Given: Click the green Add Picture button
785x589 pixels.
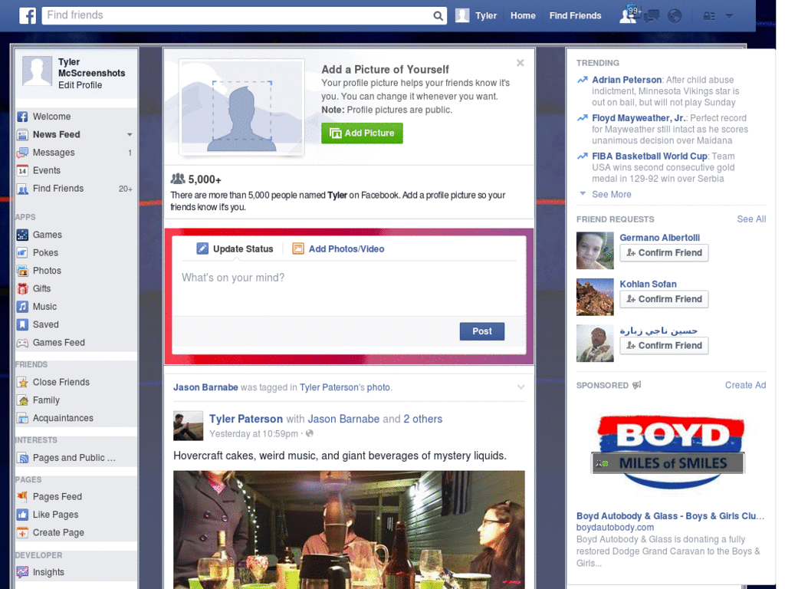Looking at the screenshot, I should (362, 133).
